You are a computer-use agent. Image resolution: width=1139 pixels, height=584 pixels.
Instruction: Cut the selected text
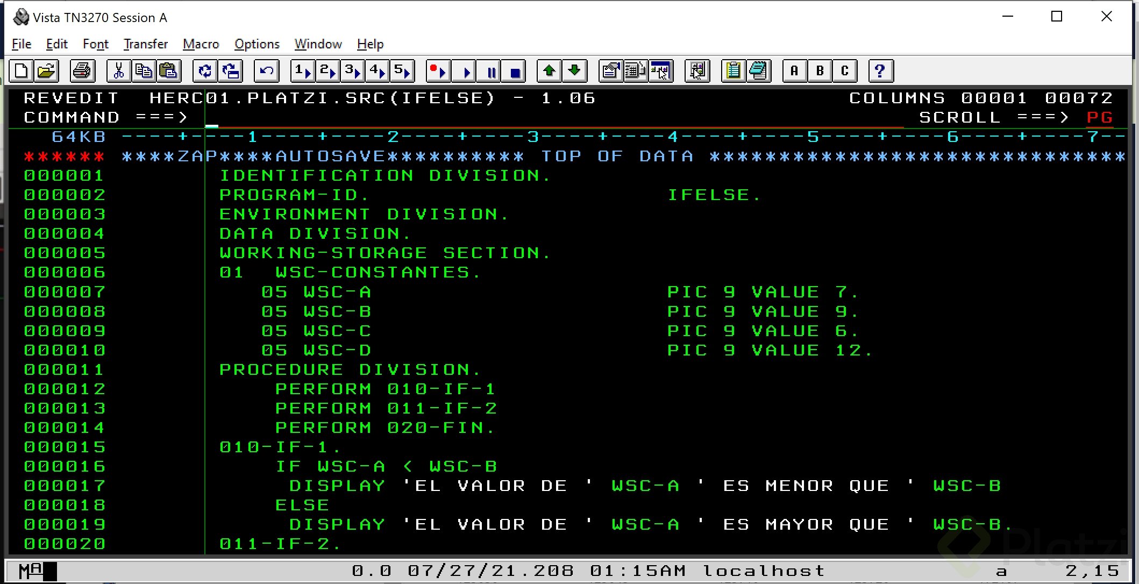click(119, 70)
